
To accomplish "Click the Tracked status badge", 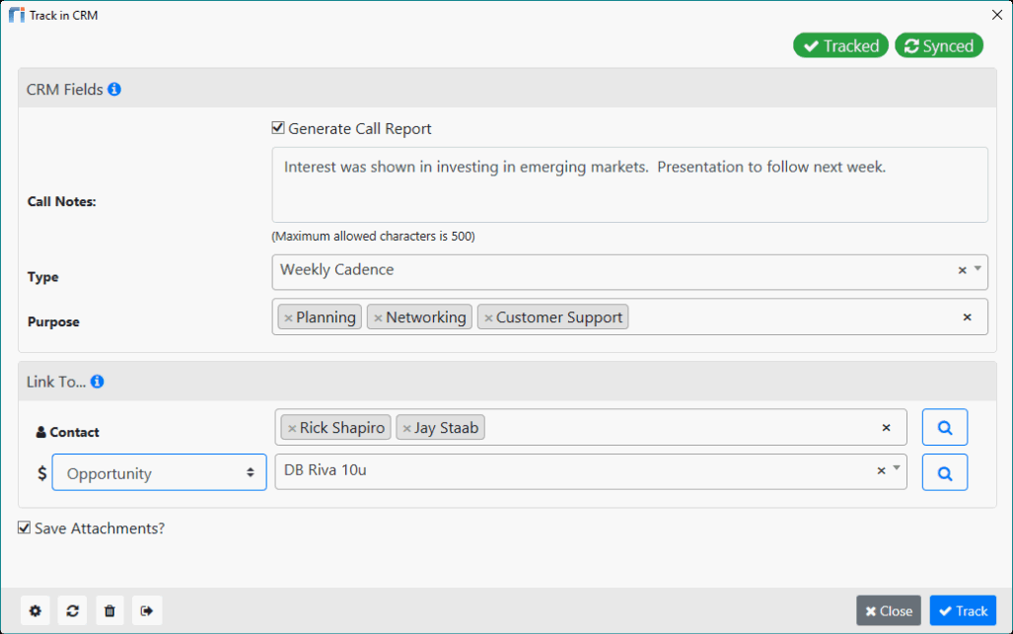I will (840, 45).
